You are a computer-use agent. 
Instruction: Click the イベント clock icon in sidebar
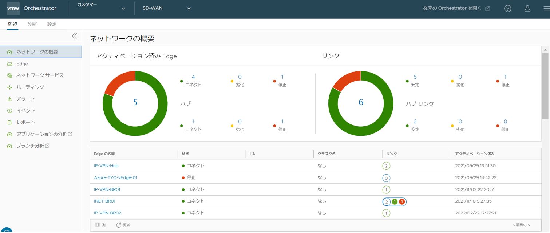coord(10,111)
